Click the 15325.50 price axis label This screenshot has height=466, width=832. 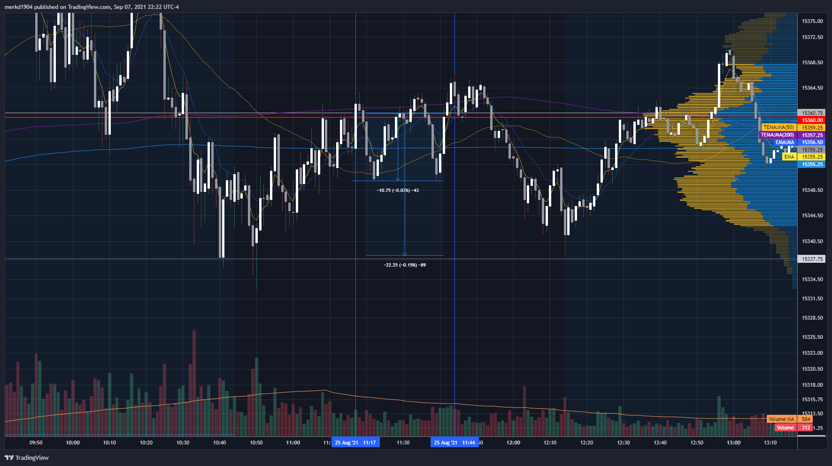812,337
